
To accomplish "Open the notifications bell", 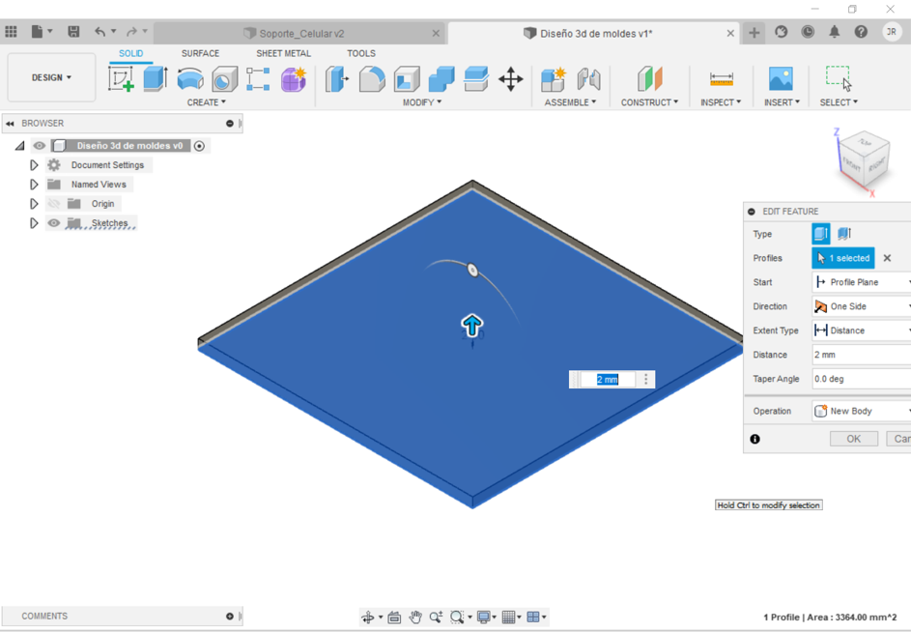I will pyautogui.click(x=835, y=32).
